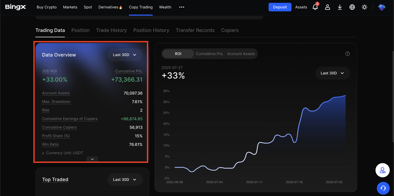Screen dimensions: 394x196
Task: Open the Assets link
Action: (301, 7)
